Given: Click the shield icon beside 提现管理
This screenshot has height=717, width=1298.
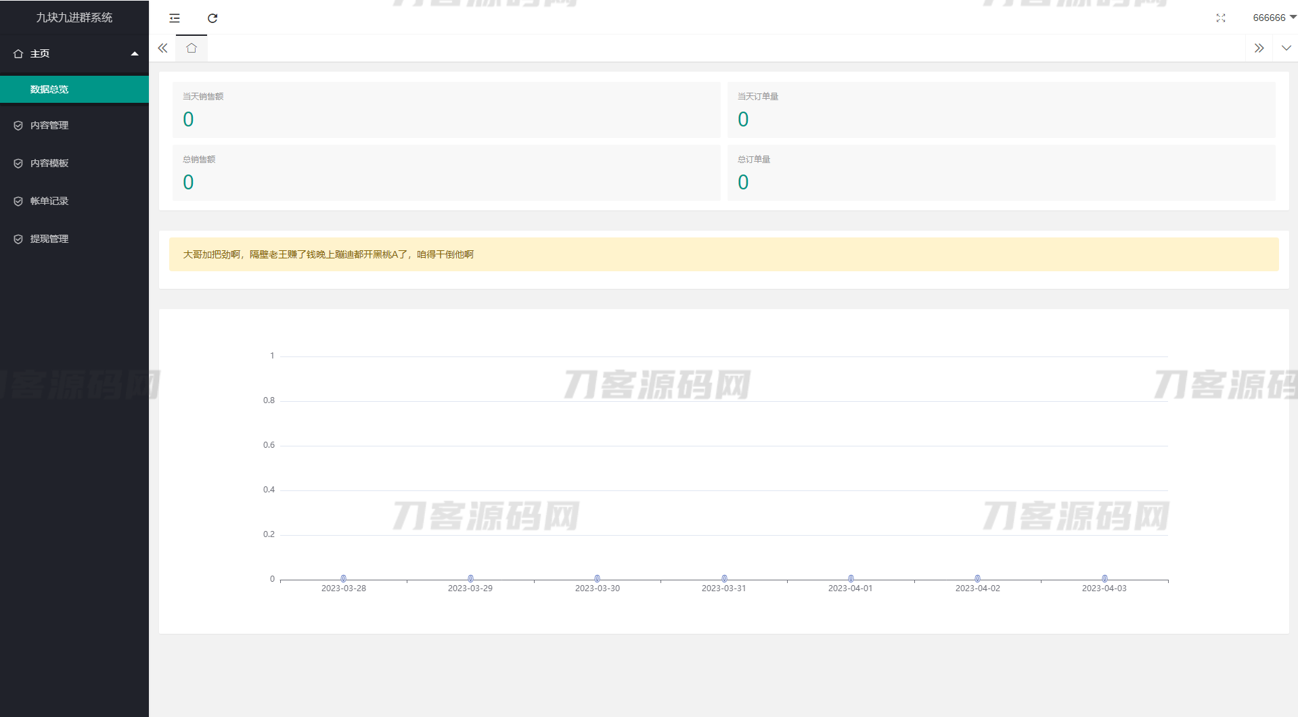Looking at the screenshot, I should (x=18, y=239).
